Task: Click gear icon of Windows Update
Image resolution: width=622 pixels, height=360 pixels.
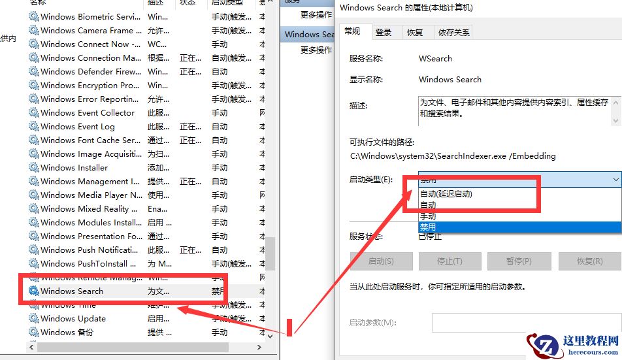Action: [x=34, y=318]
